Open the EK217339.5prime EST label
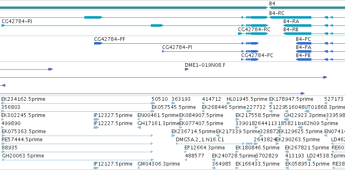 point(238,132)
